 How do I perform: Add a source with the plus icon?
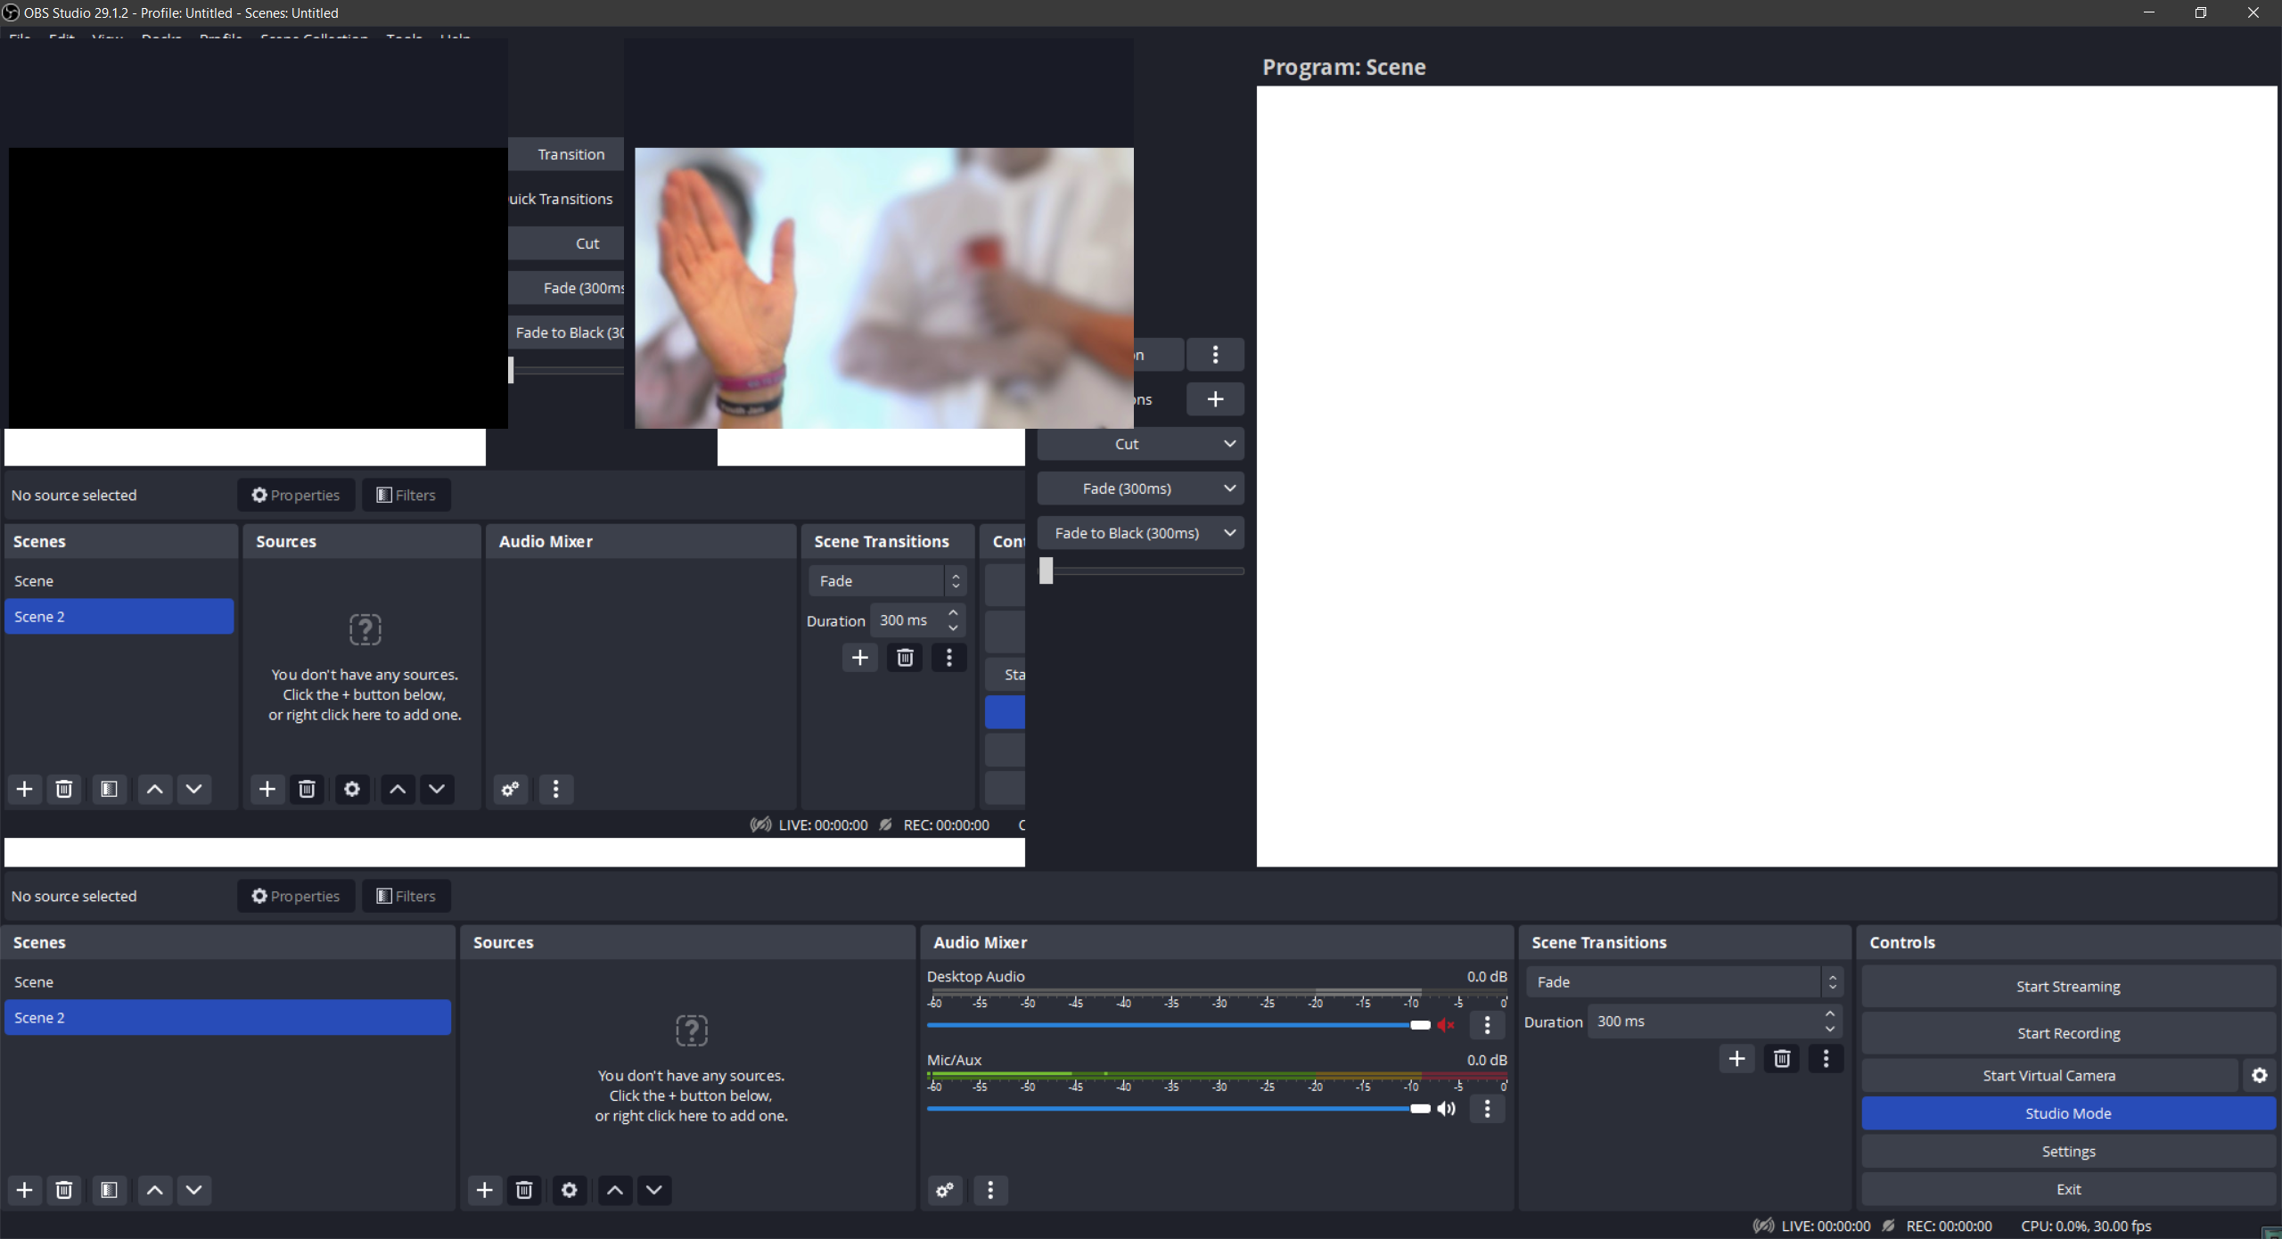coord(484,1190)
